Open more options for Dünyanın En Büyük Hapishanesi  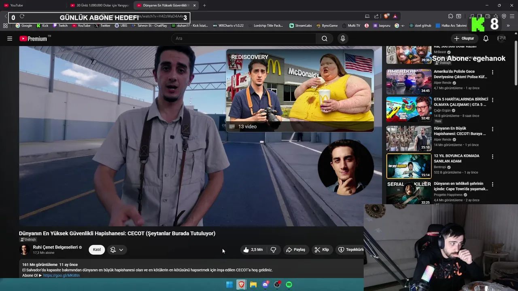point(493,129)
